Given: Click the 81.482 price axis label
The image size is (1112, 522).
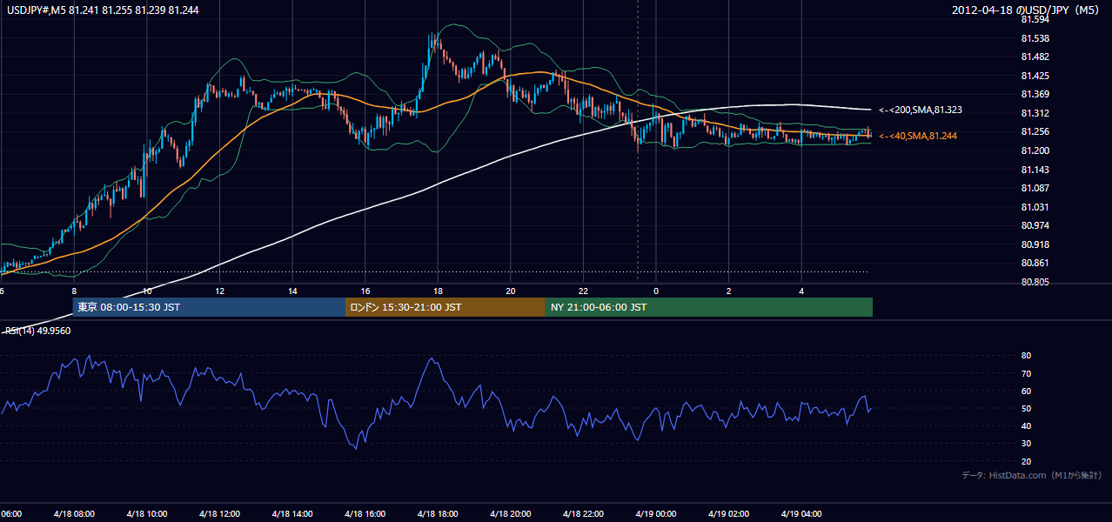Looking at the screenshot, I should click(1035, 57).
